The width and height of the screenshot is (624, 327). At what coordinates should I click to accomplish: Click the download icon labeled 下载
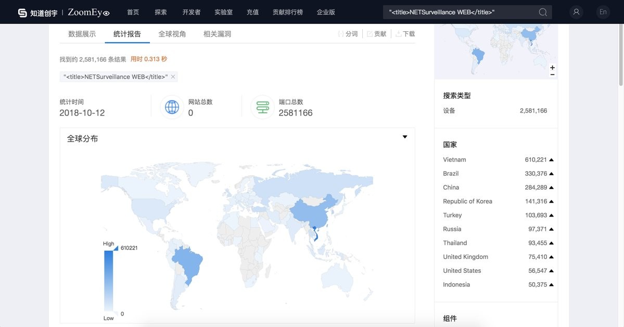pos(399,34)
